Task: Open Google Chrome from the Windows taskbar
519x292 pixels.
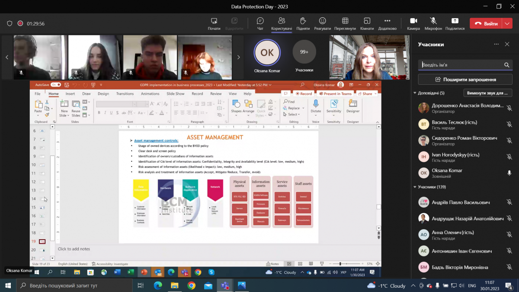Action: tap(191, 286)
